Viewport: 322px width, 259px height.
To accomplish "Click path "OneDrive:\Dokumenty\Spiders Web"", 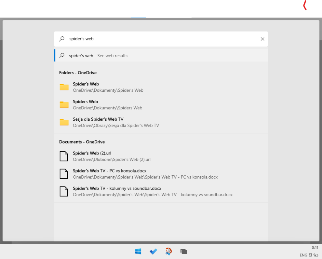I will point(108,108).
